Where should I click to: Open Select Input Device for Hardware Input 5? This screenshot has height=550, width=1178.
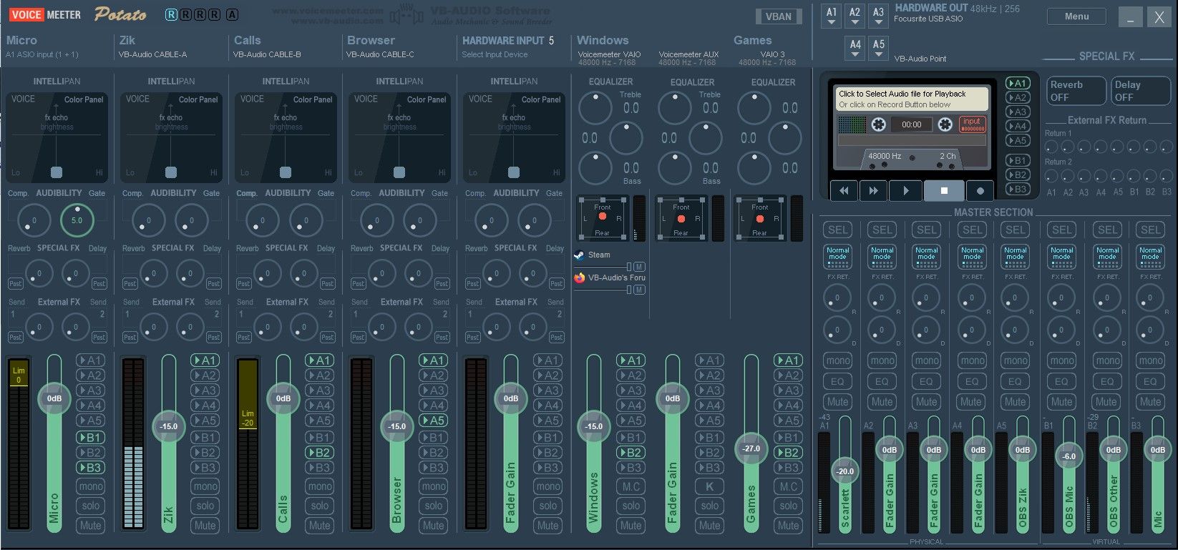coord(495,54)
